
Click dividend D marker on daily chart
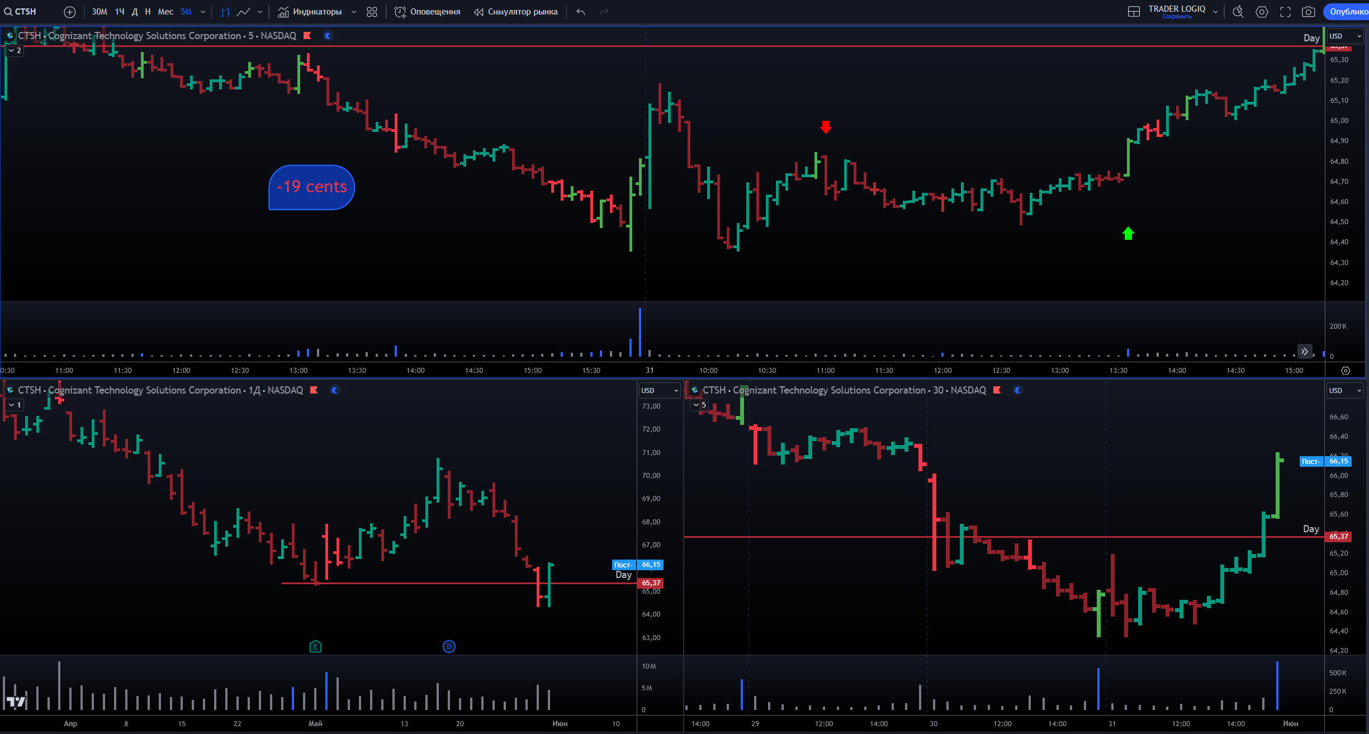pos(449,647)
